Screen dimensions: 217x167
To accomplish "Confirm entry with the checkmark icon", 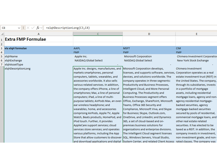I will [33, 28].
